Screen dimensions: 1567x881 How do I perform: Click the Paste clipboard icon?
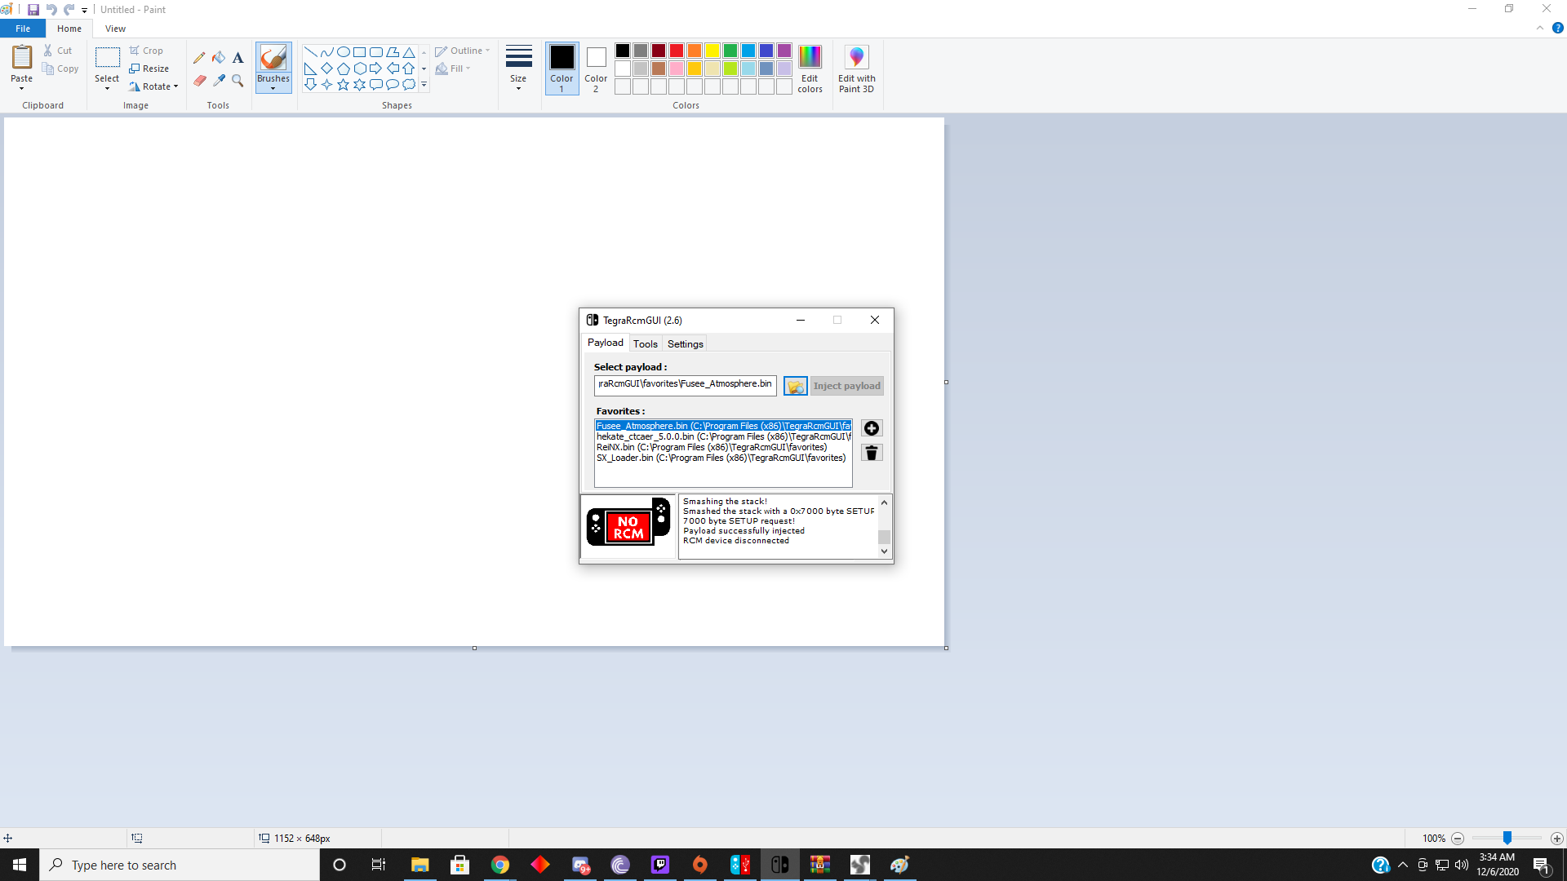[22, 57]
